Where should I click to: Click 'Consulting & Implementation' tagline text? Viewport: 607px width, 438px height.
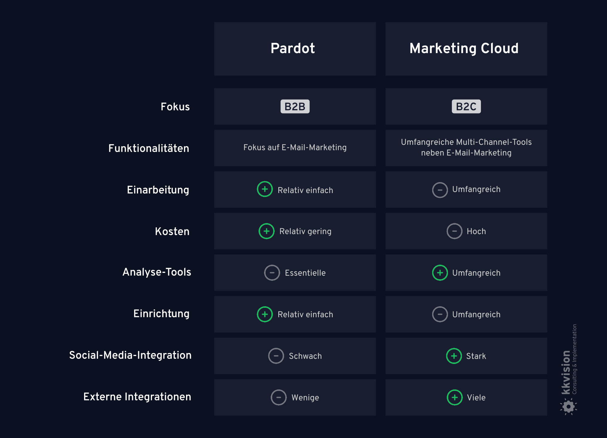click(574, 359)
